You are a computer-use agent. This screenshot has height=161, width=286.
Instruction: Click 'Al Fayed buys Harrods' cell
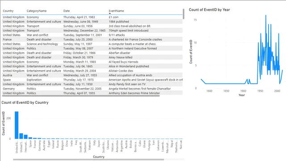click(x=123, y=62)
